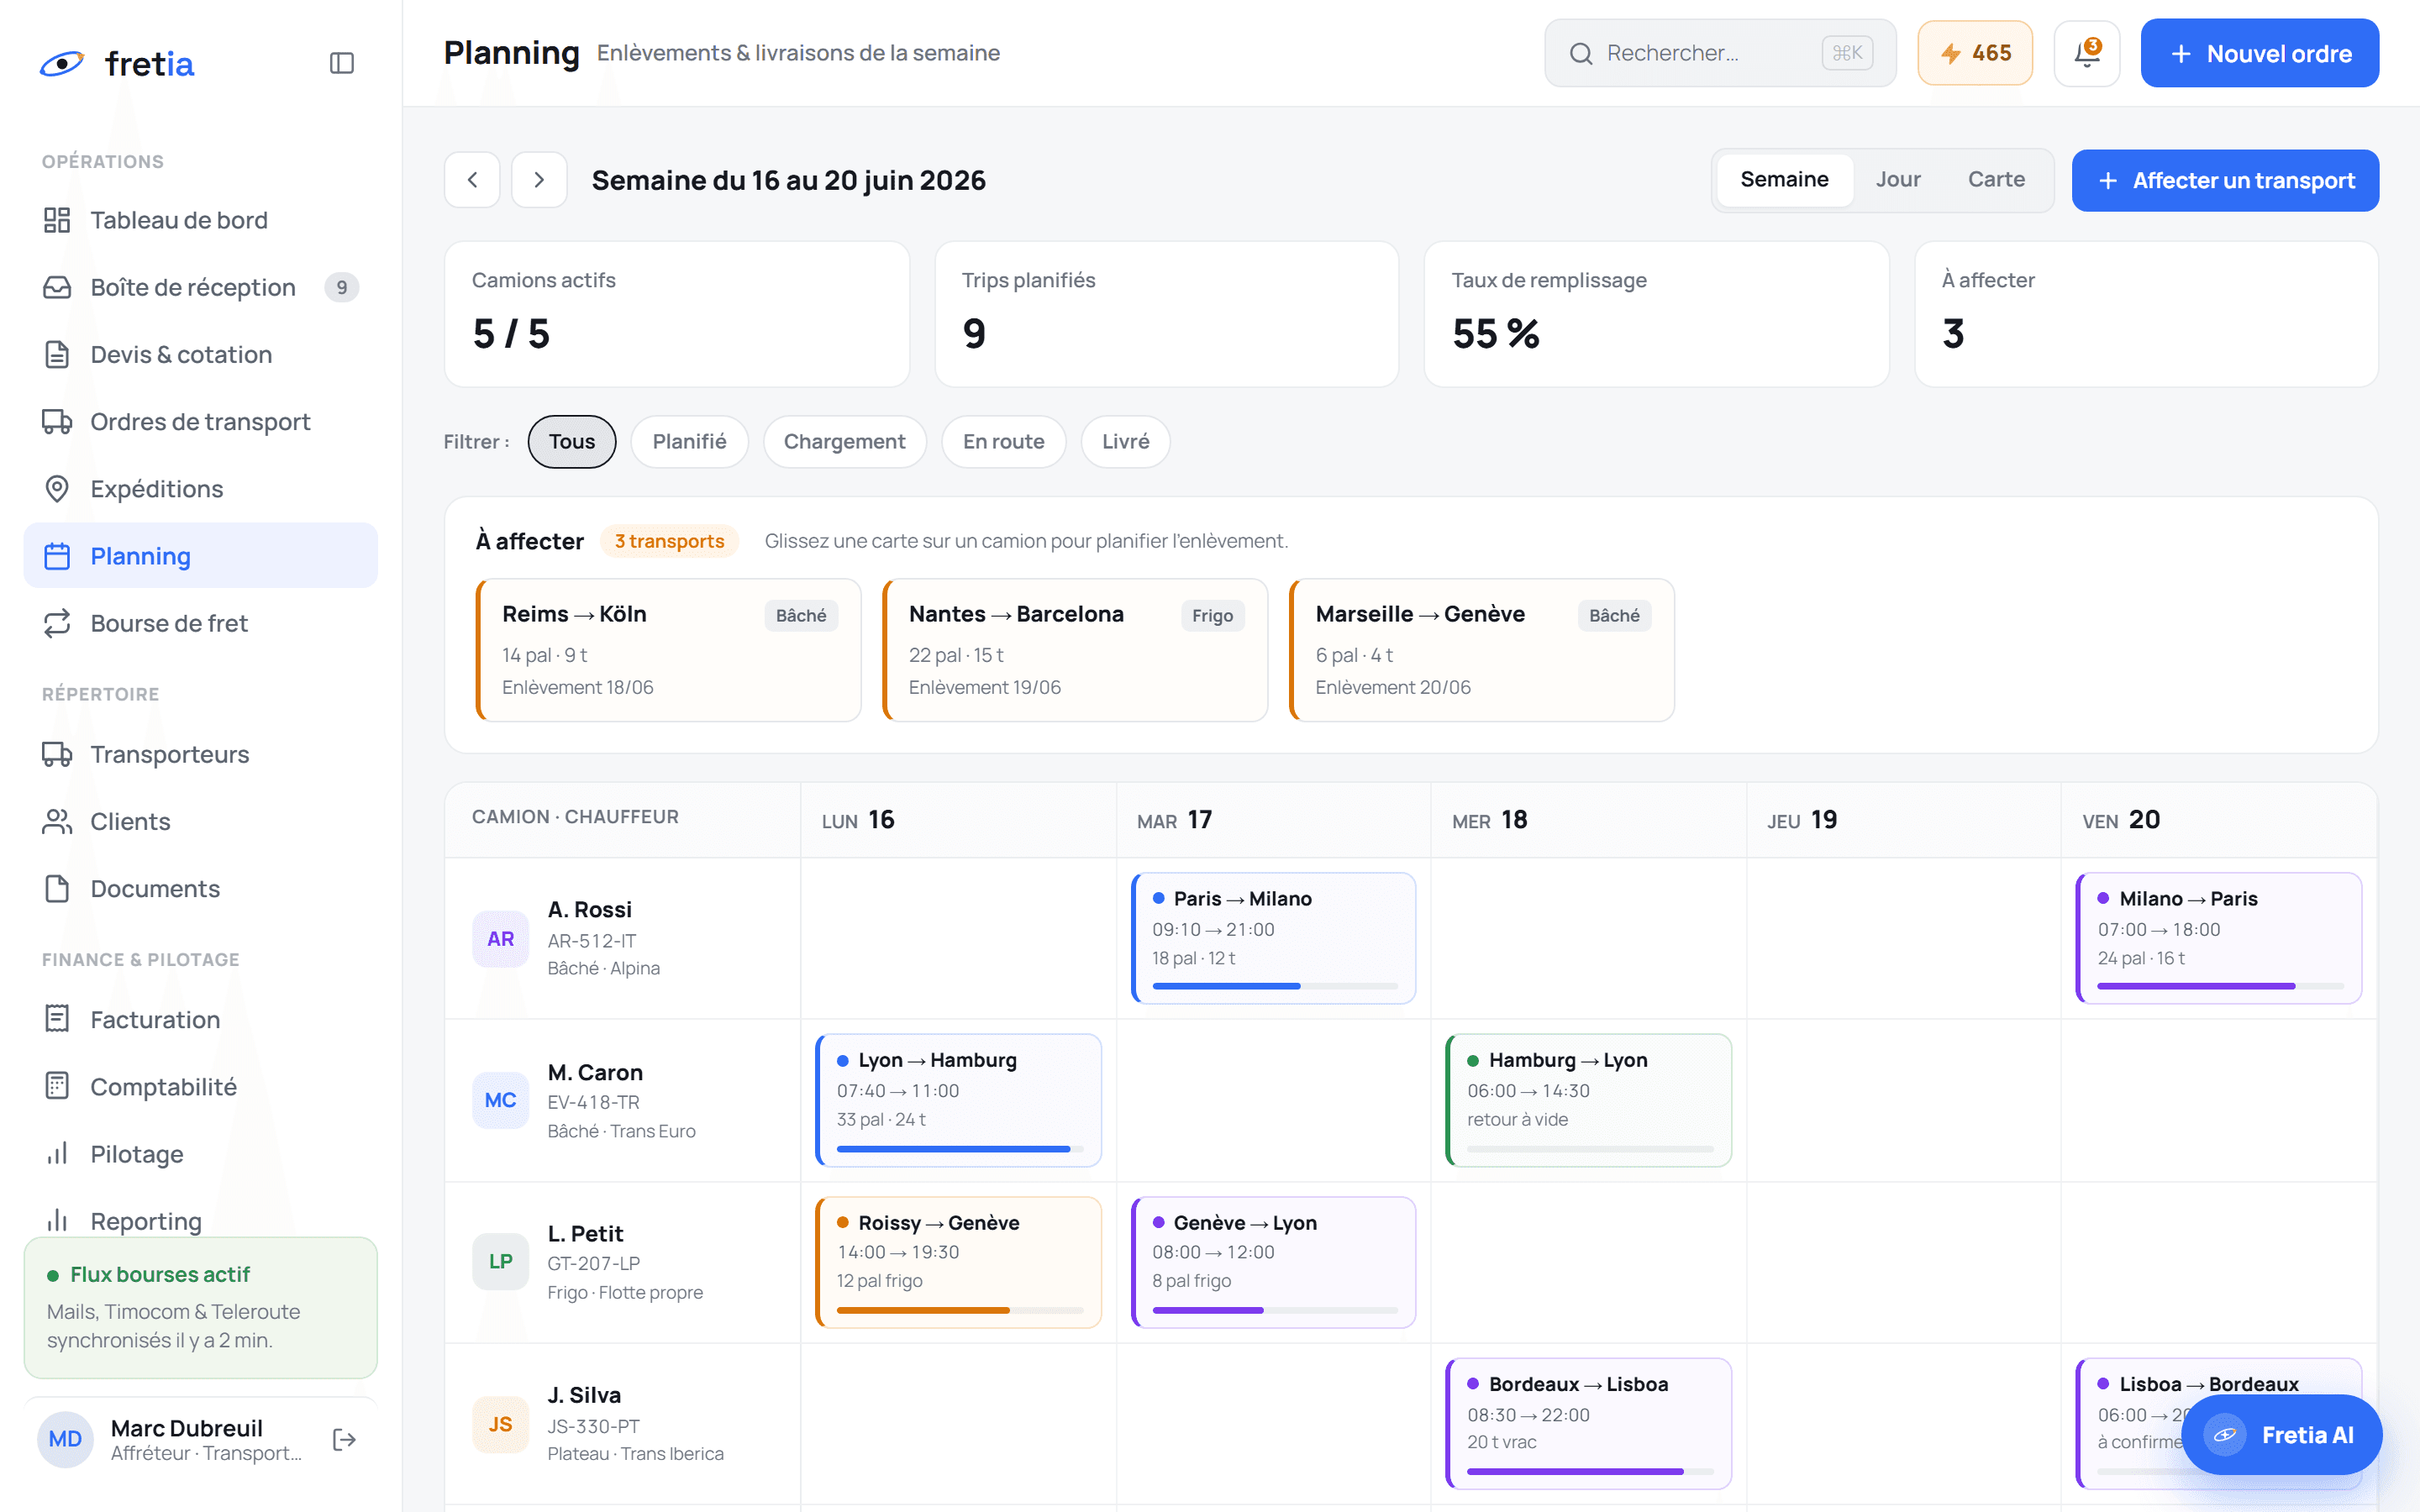
Task: Click the Comptabilité calculator icon
Action: [x=57, y=1086]
